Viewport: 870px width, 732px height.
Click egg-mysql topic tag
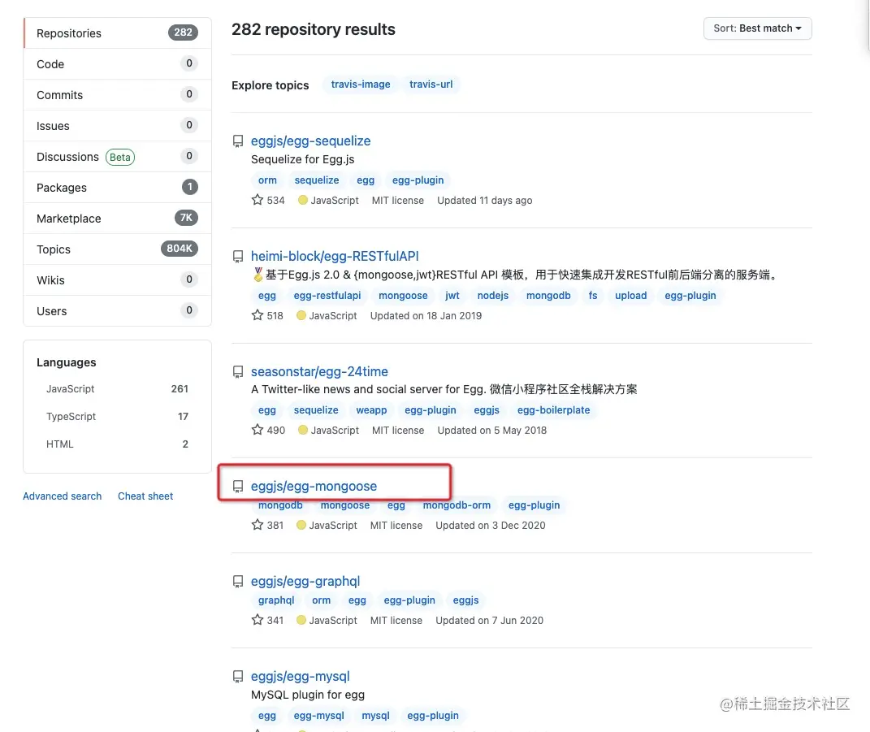pos(319,716)
